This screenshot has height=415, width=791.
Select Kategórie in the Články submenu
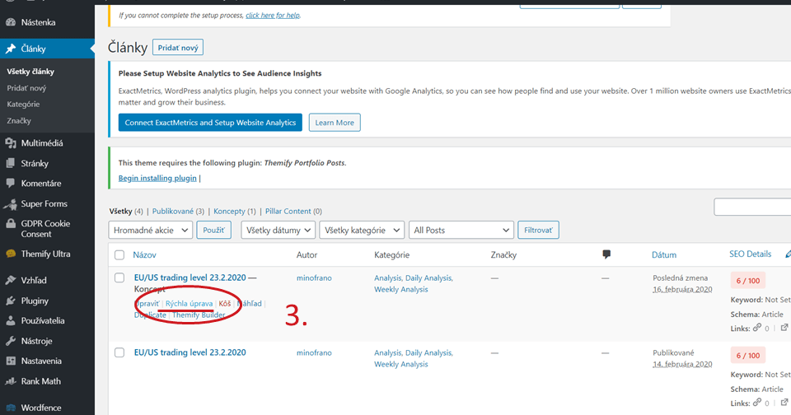(x=23, y=104)
